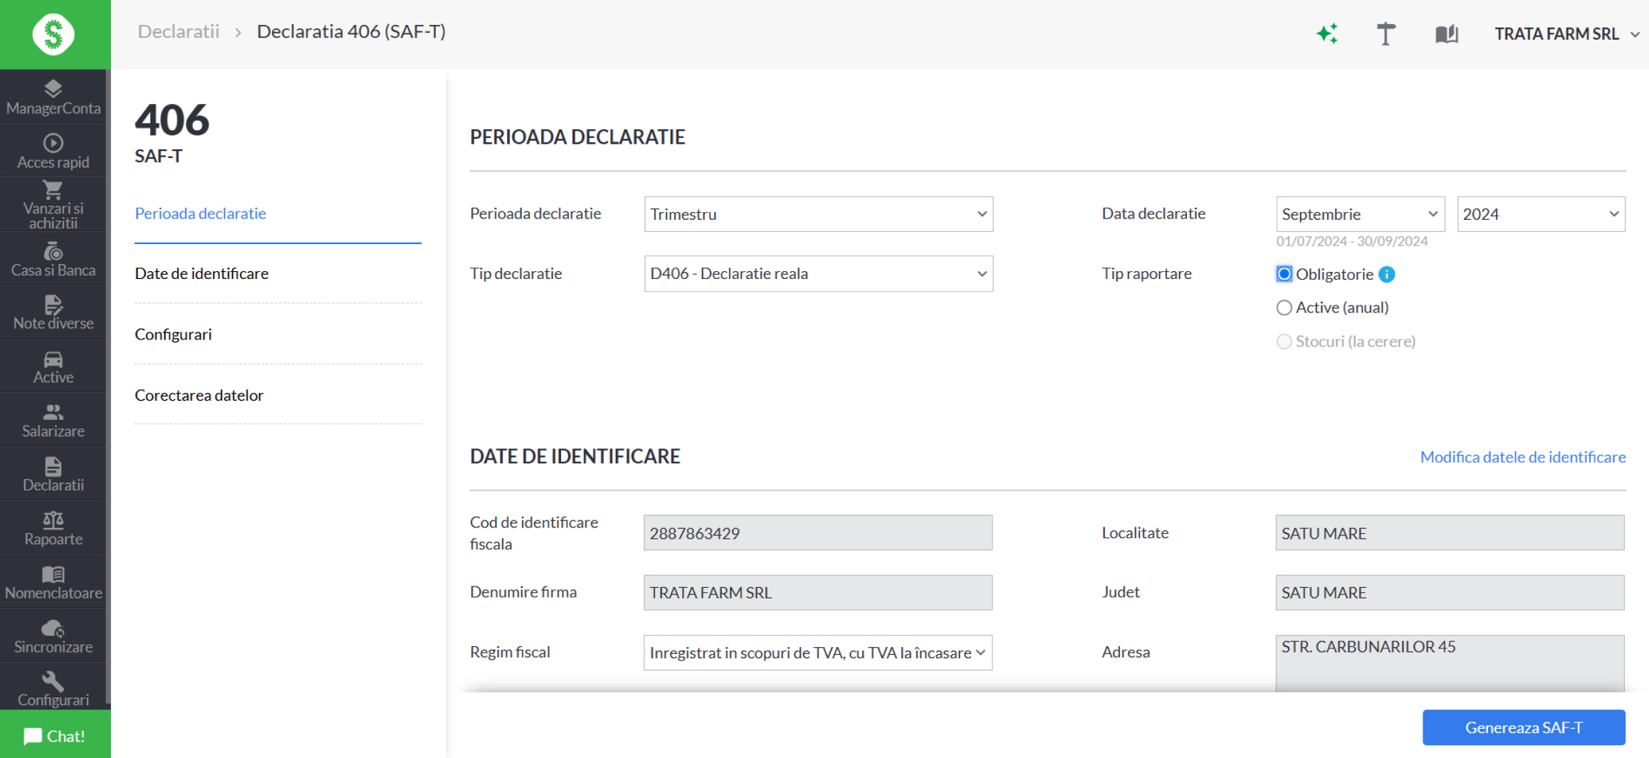Click the Declaratia 406 (SAF-T) breadcrumb text
The image size is (1649, 758).
351,31
